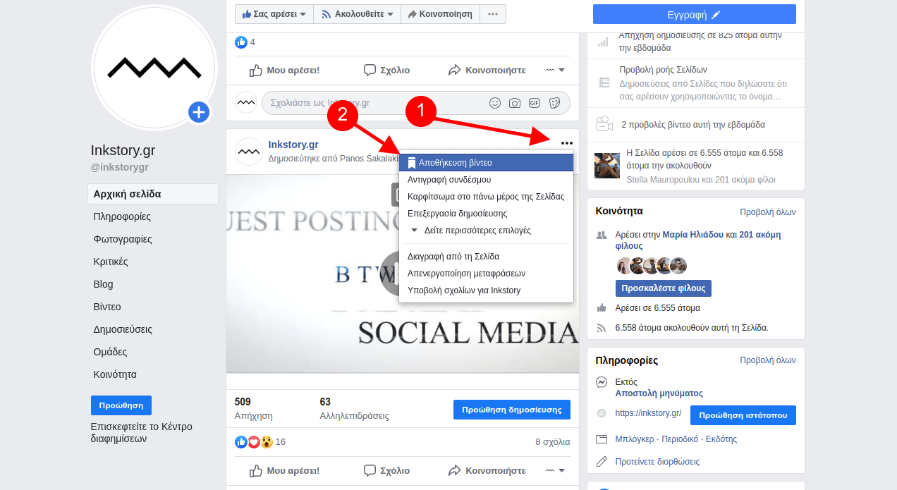Screen dimensions: 897x490
Task: Select Διαγραφή από τη Σελίδα option
Action: pyautogui.click(x=453, y=257)
